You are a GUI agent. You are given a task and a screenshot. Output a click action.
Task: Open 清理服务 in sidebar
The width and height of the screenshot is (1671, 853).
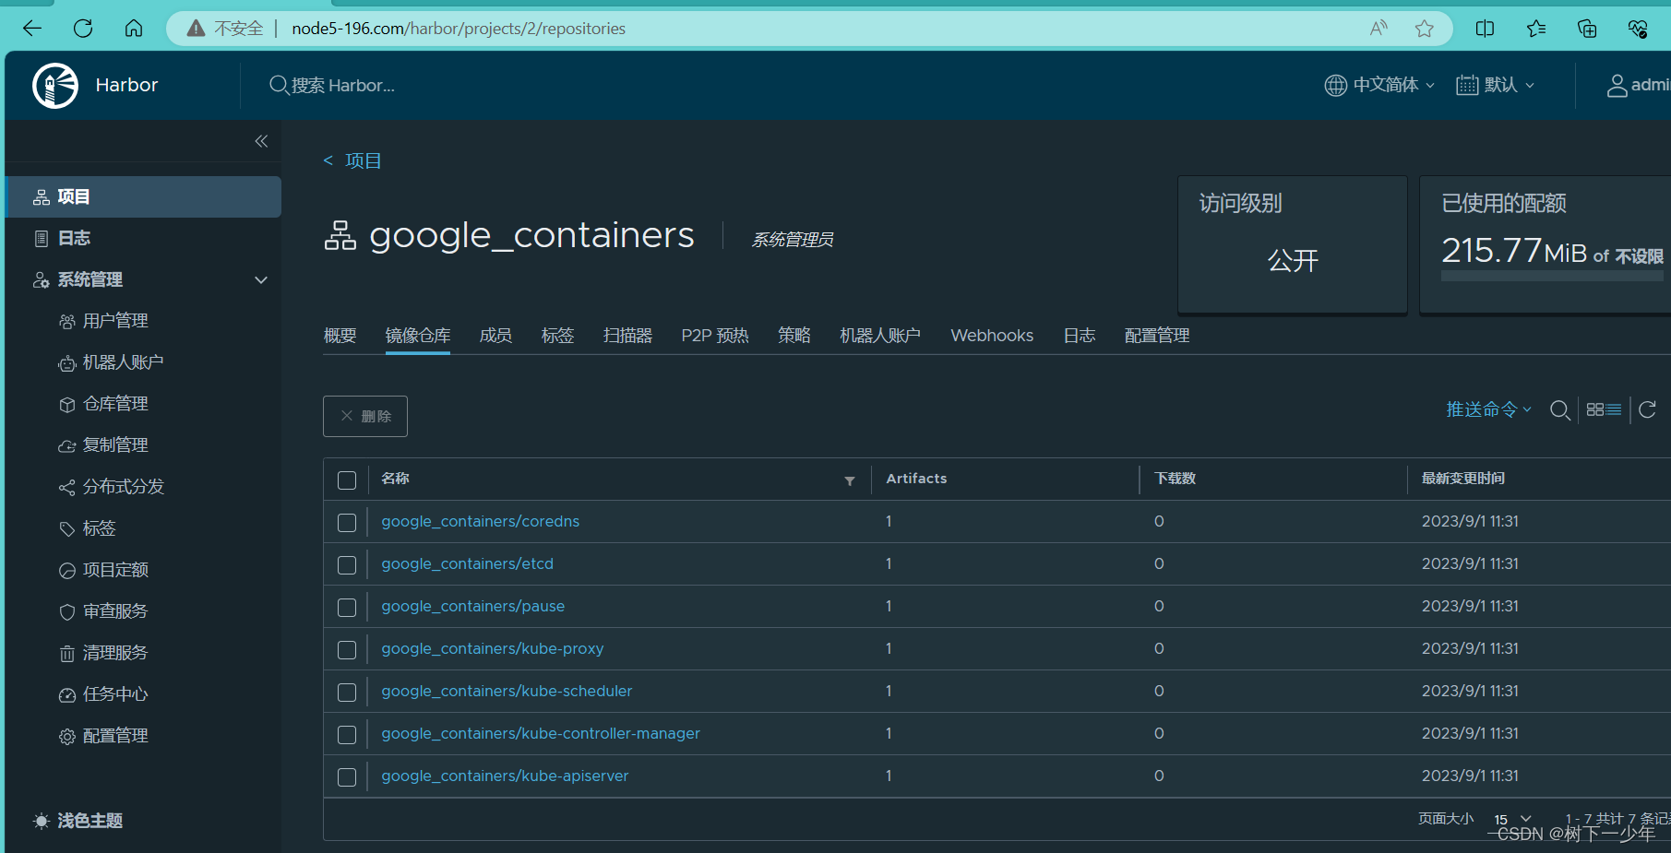tap(115, 653)
